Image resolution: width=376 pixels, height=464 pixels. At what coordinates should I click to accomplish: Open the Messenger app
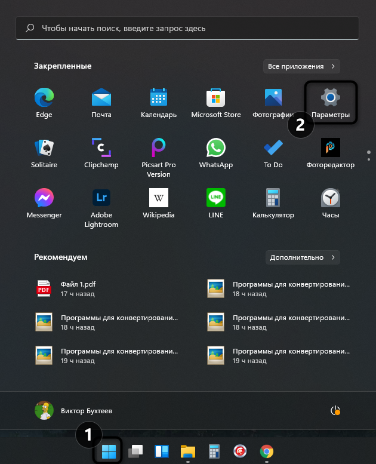point(44,203)
